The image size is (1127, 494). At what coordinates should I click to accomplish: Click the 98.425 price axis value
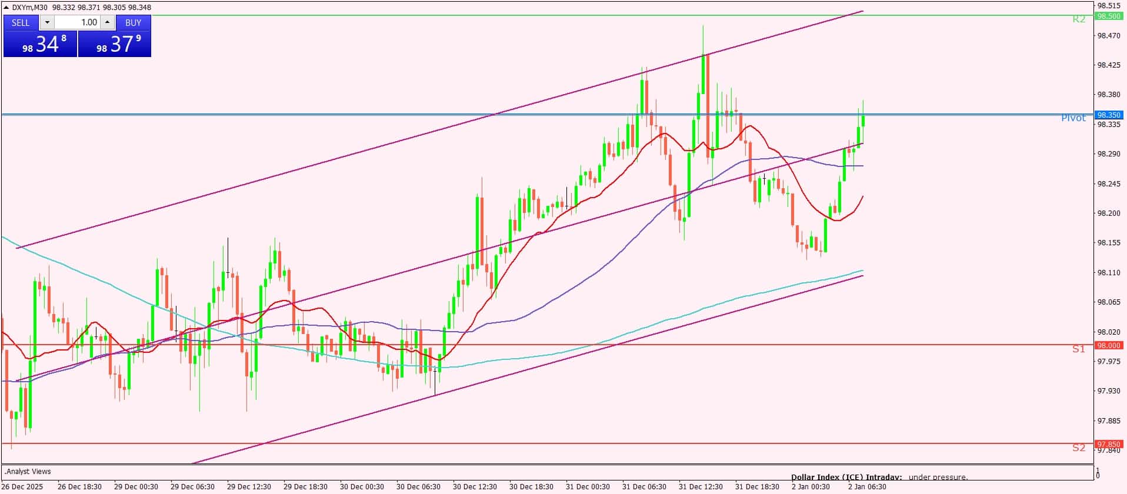[x=1109, y=65]
